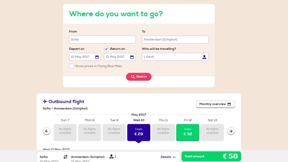
Task: Click the traveller person icon
Action: (x=204, y=57)
